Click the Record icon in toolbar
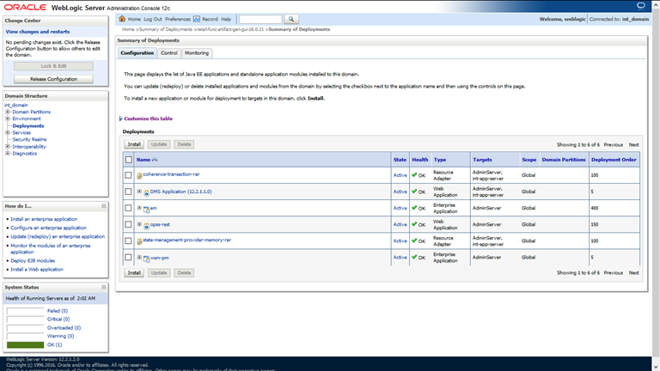The width and height of the screenshot is (660, 371). [x=197, y=19]
